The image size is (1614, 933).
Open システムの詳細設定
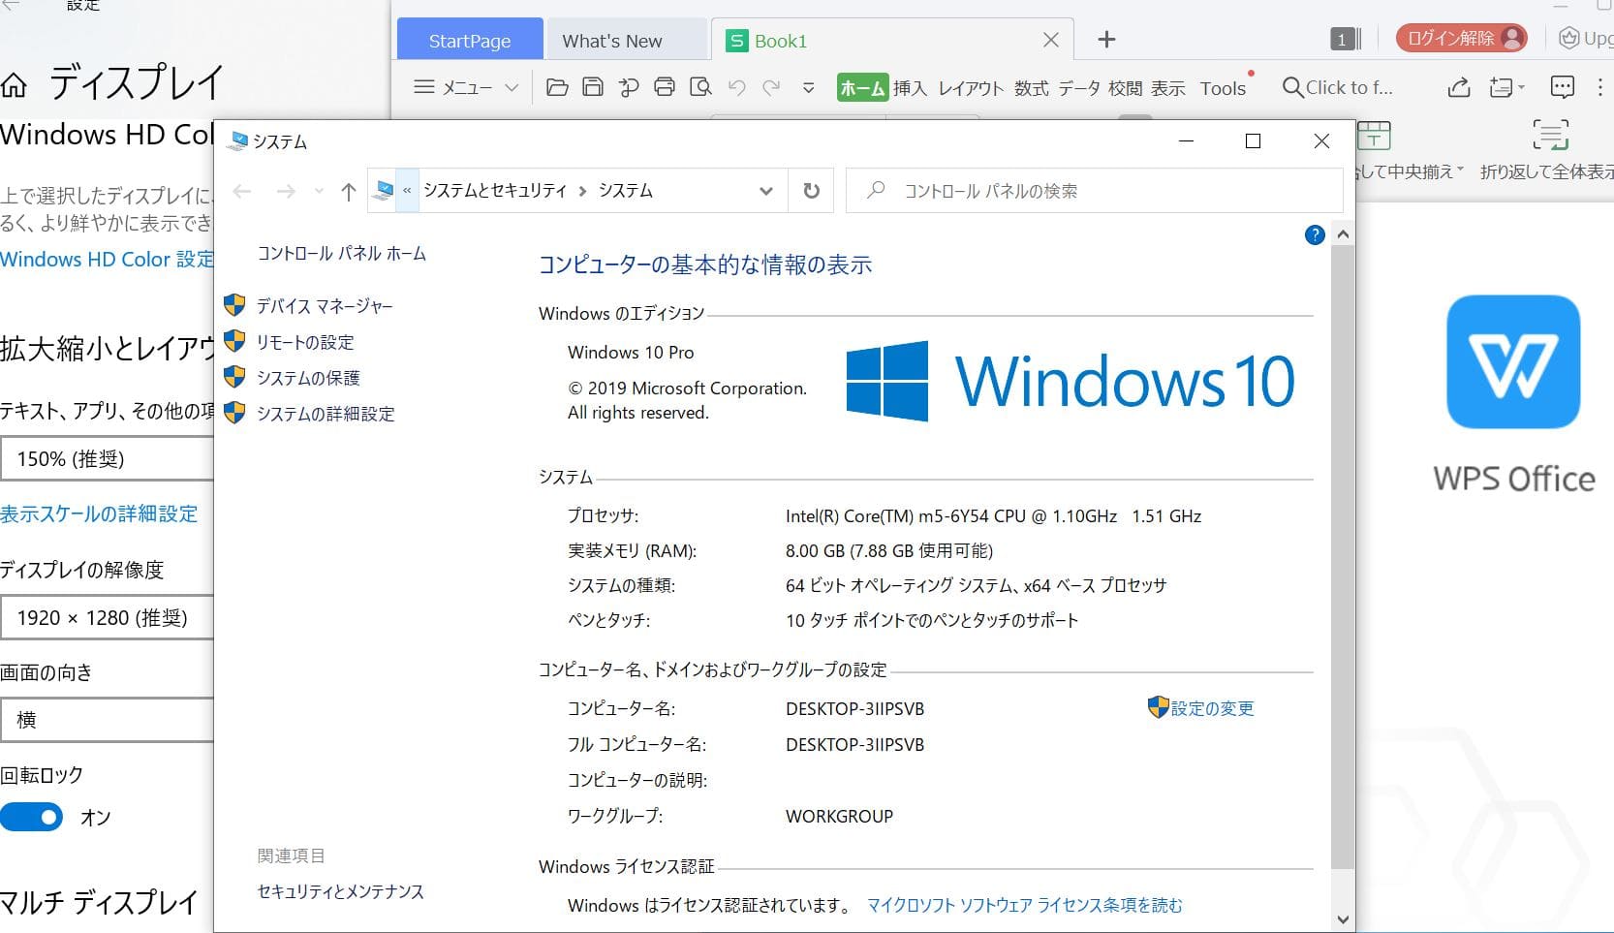tap(325, 414)
